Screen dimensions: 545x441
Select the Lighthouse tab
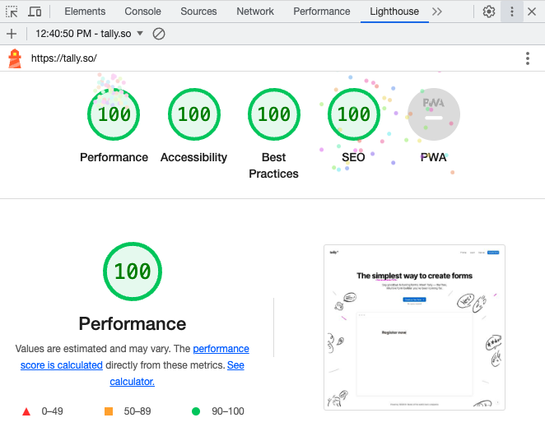point(394,12)
